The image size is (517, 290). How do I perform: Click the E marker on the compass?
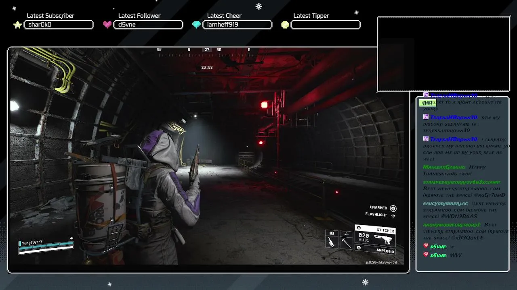[249, 50]
